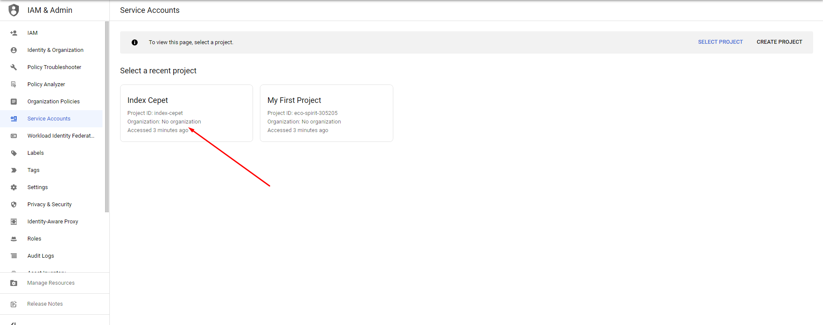Select Service Accounts in sidebar
Viewport: 823px width, 325px height.
pyautogui.click(x=51, y=119)
